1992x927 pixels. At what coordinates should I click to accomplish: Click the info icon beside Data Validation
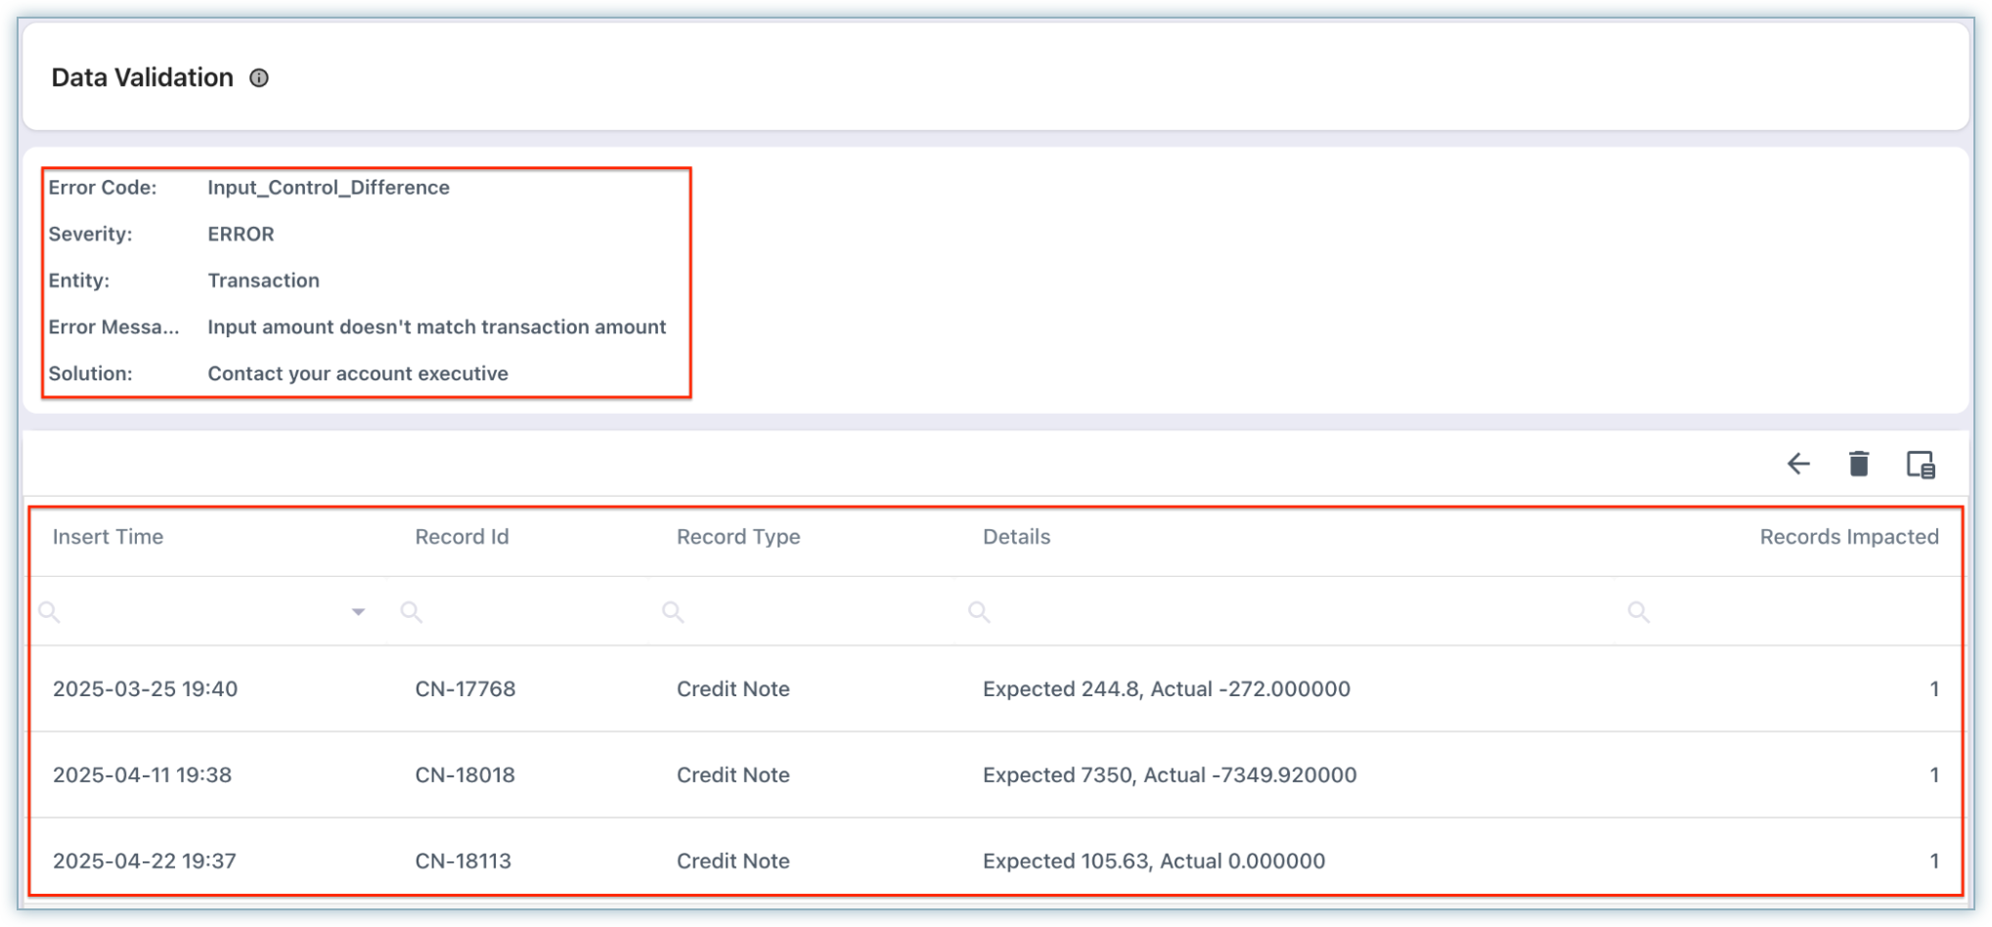click(x=259, y=78)
